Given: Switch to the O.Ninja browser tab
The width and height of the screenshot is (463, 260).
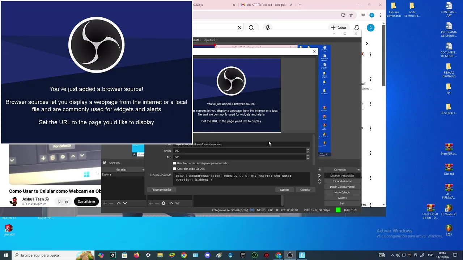Looking at the screenshot, I should click(x=213, y=5).
